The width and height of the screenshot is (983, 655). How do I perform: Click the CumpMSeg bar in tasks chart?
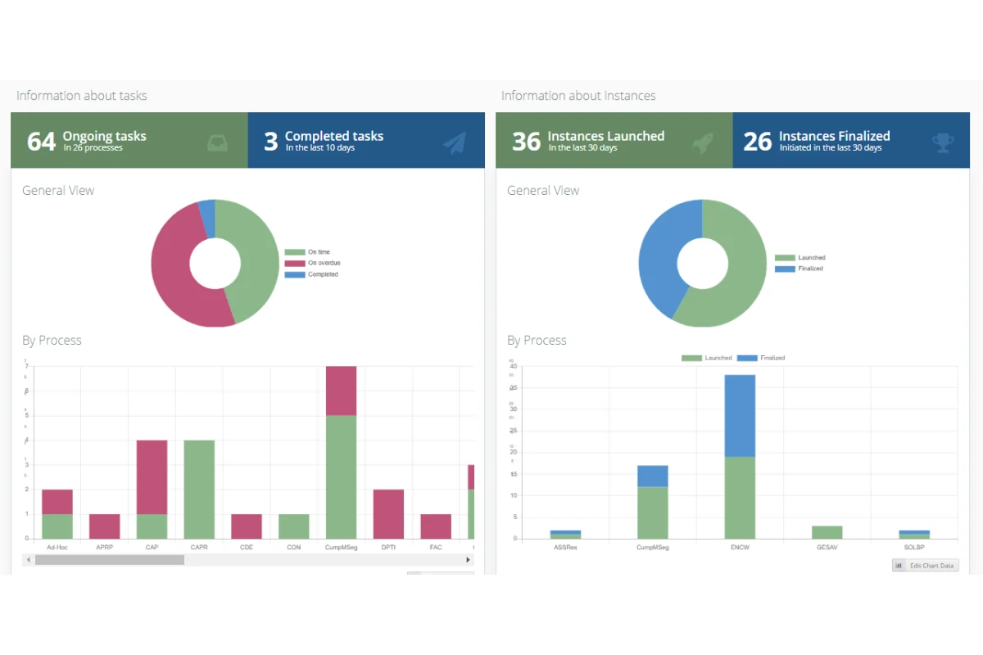tap(342, 452)
